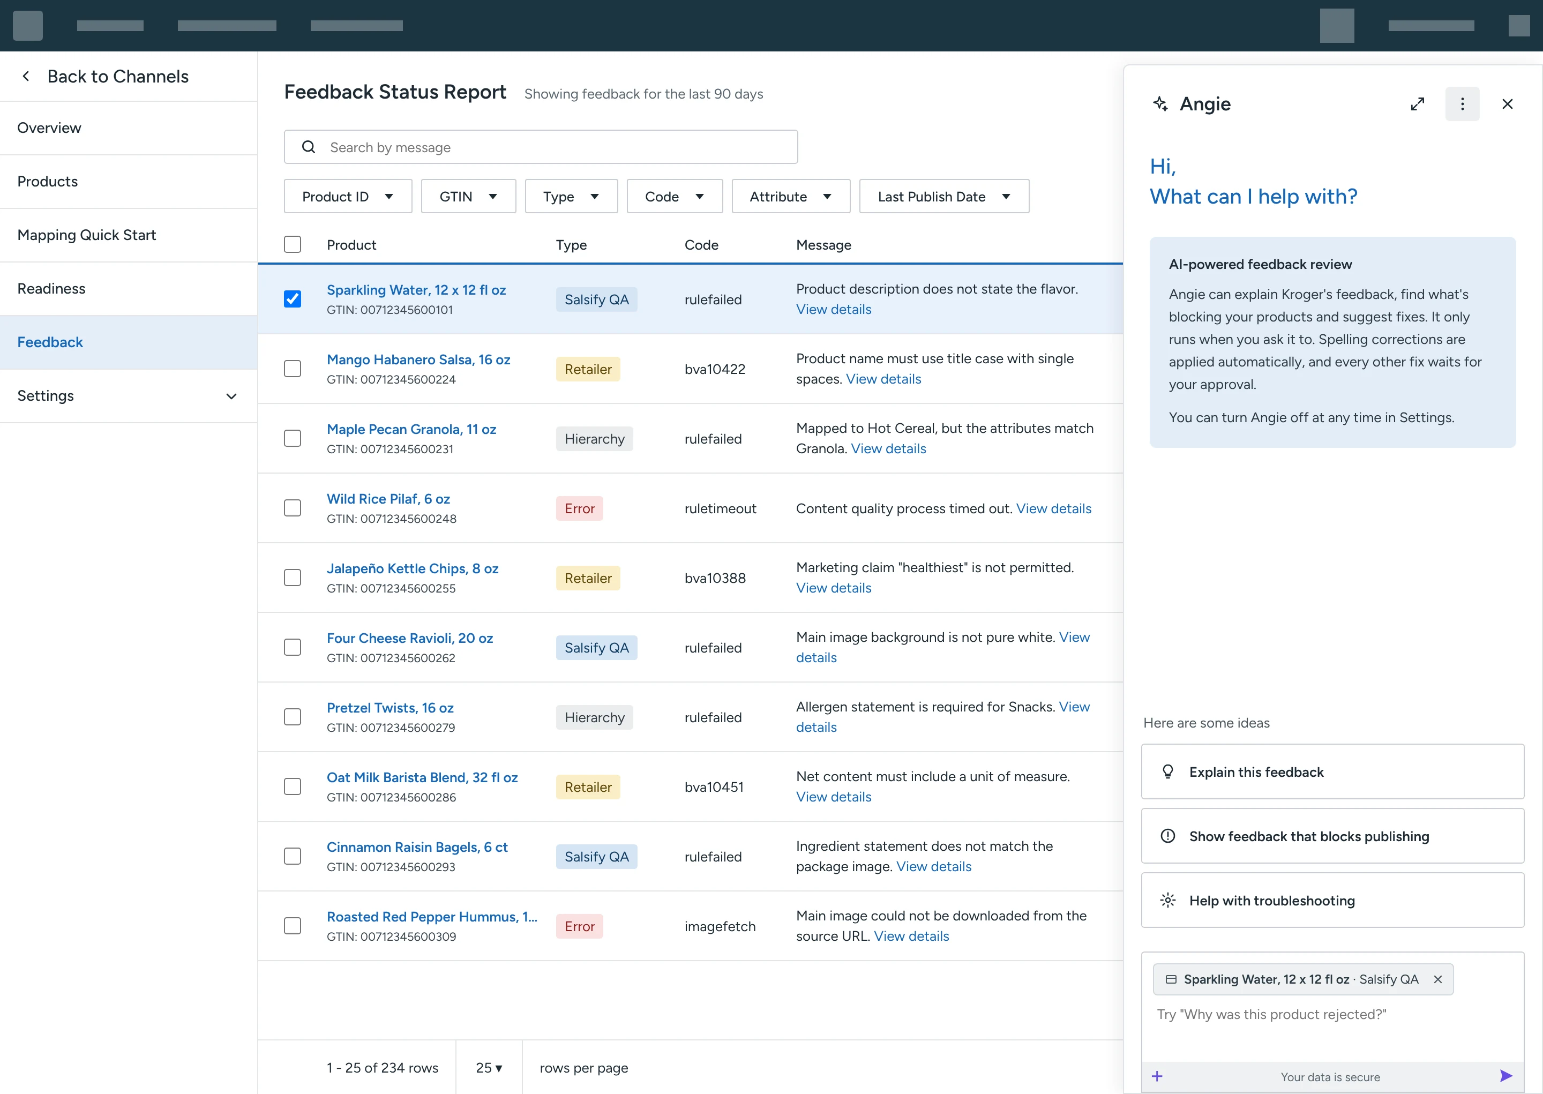Open Mapping Quick Start
Screen dimensions: 1543x1094
(129, 235)
